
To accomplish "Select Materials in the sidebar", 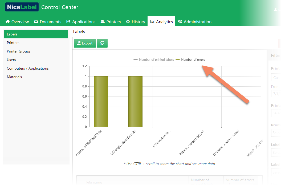I will [x=14, y=77].
